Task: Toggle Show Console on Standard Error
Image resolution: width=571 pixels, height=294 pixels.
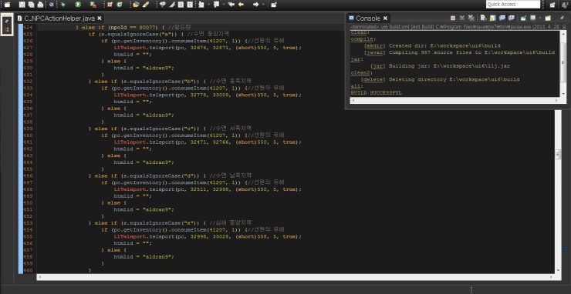Action: 512,18
